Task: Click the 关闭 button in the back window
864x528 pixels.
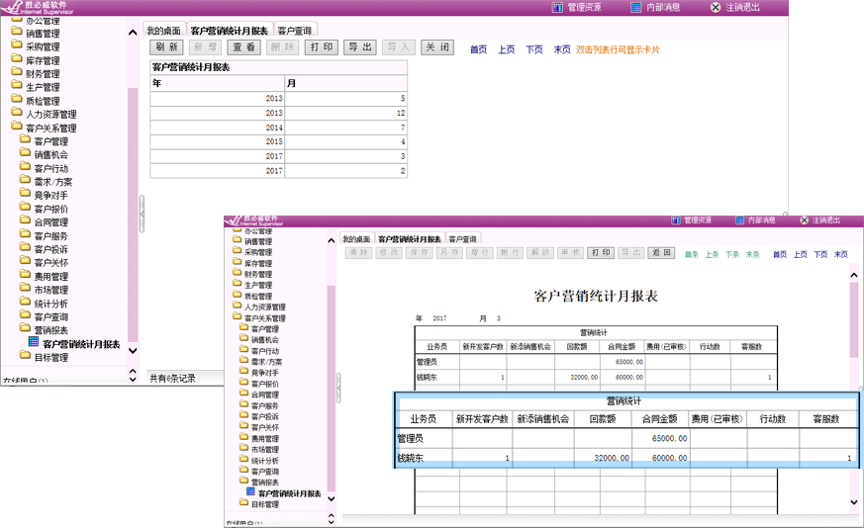Action: tap(437, 47)
